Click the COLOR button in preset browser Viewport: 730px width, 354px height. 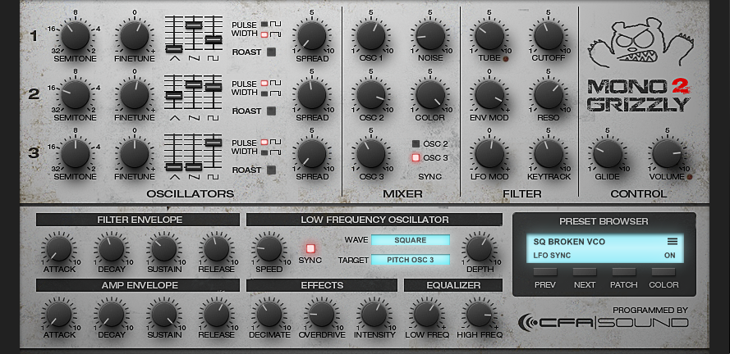click(663, 273)
